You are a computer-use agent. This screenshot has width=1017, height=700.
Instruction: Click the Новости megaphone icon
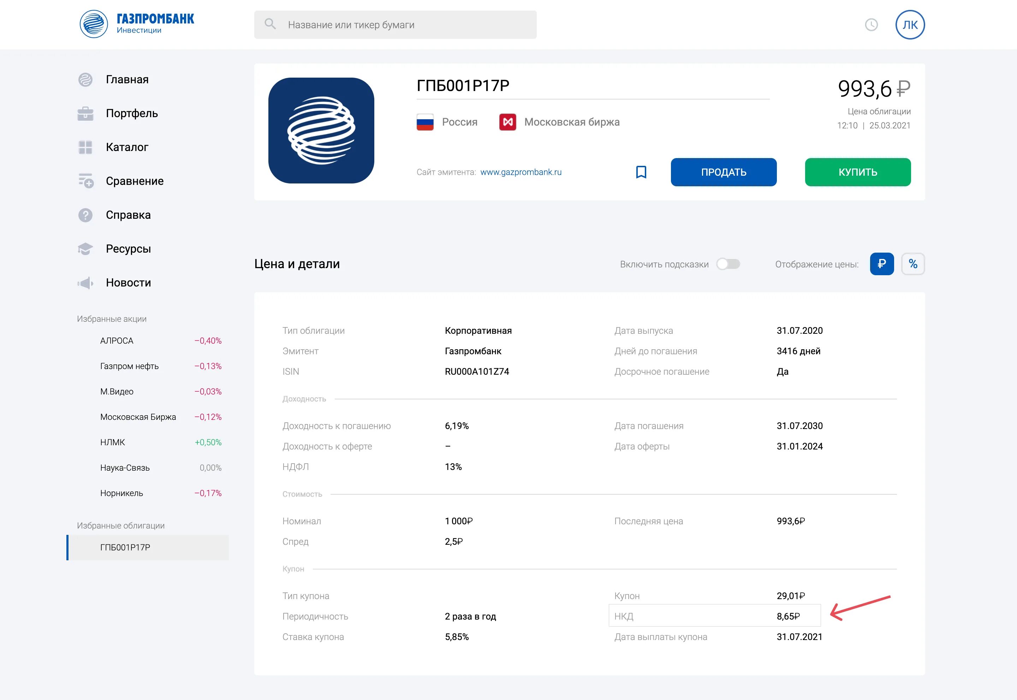tap(85, 283)
